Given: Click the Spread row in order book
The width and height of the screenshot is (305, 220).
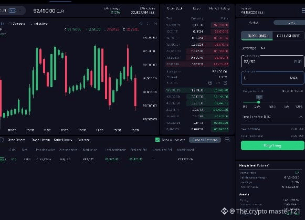Looking at the screenshot, I should point(197,77).
